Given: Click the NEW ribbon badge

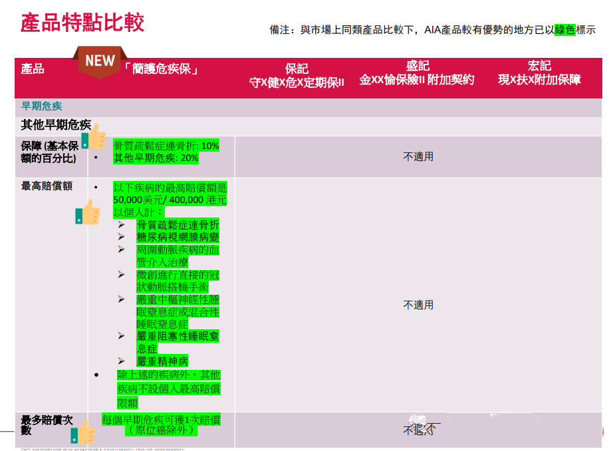Looking at the screenshot, I should click(x=100, y=61).
